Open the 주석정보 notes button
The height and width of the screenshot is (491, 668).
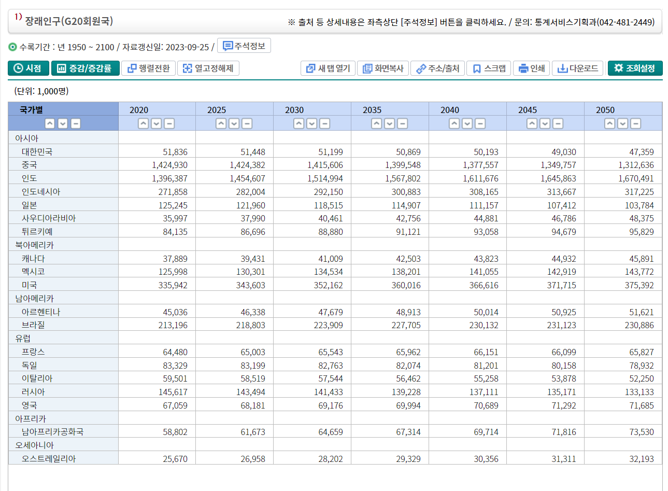244,46
